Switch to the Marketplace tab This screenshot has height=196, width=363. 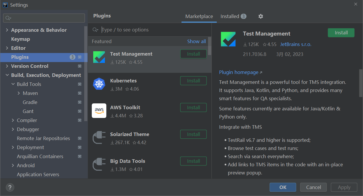pyautogui.click(x=199, y=16)
